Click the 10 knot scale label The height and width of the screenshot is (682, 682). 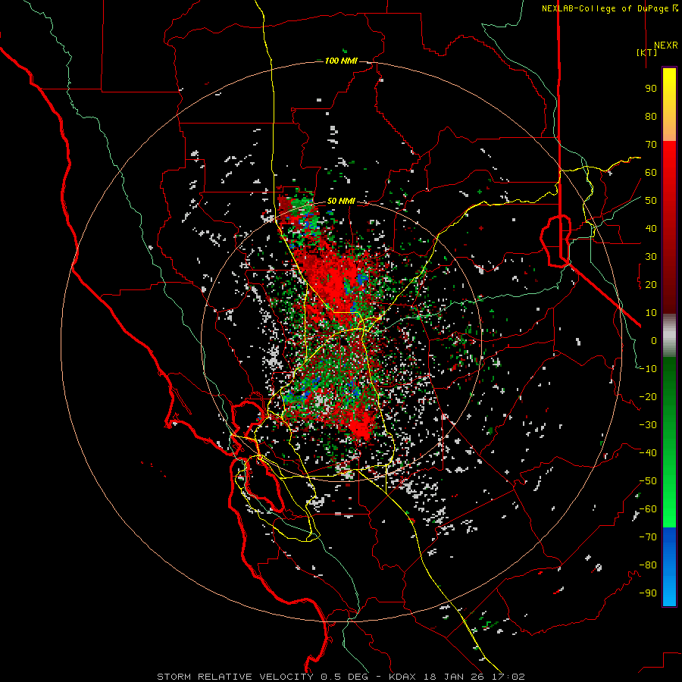[x=651, y=313]
